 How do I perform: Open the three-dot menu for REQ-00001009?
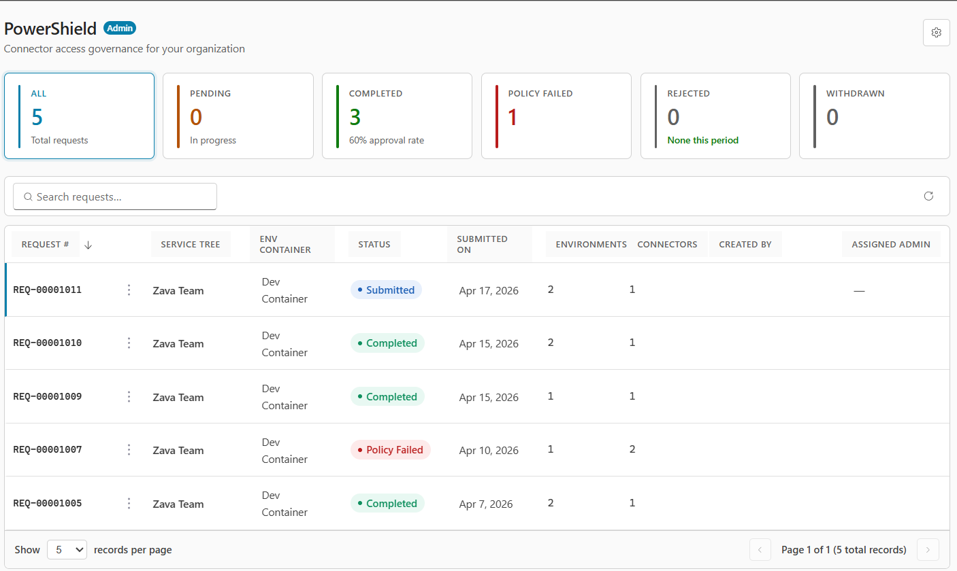coord(129,397)
